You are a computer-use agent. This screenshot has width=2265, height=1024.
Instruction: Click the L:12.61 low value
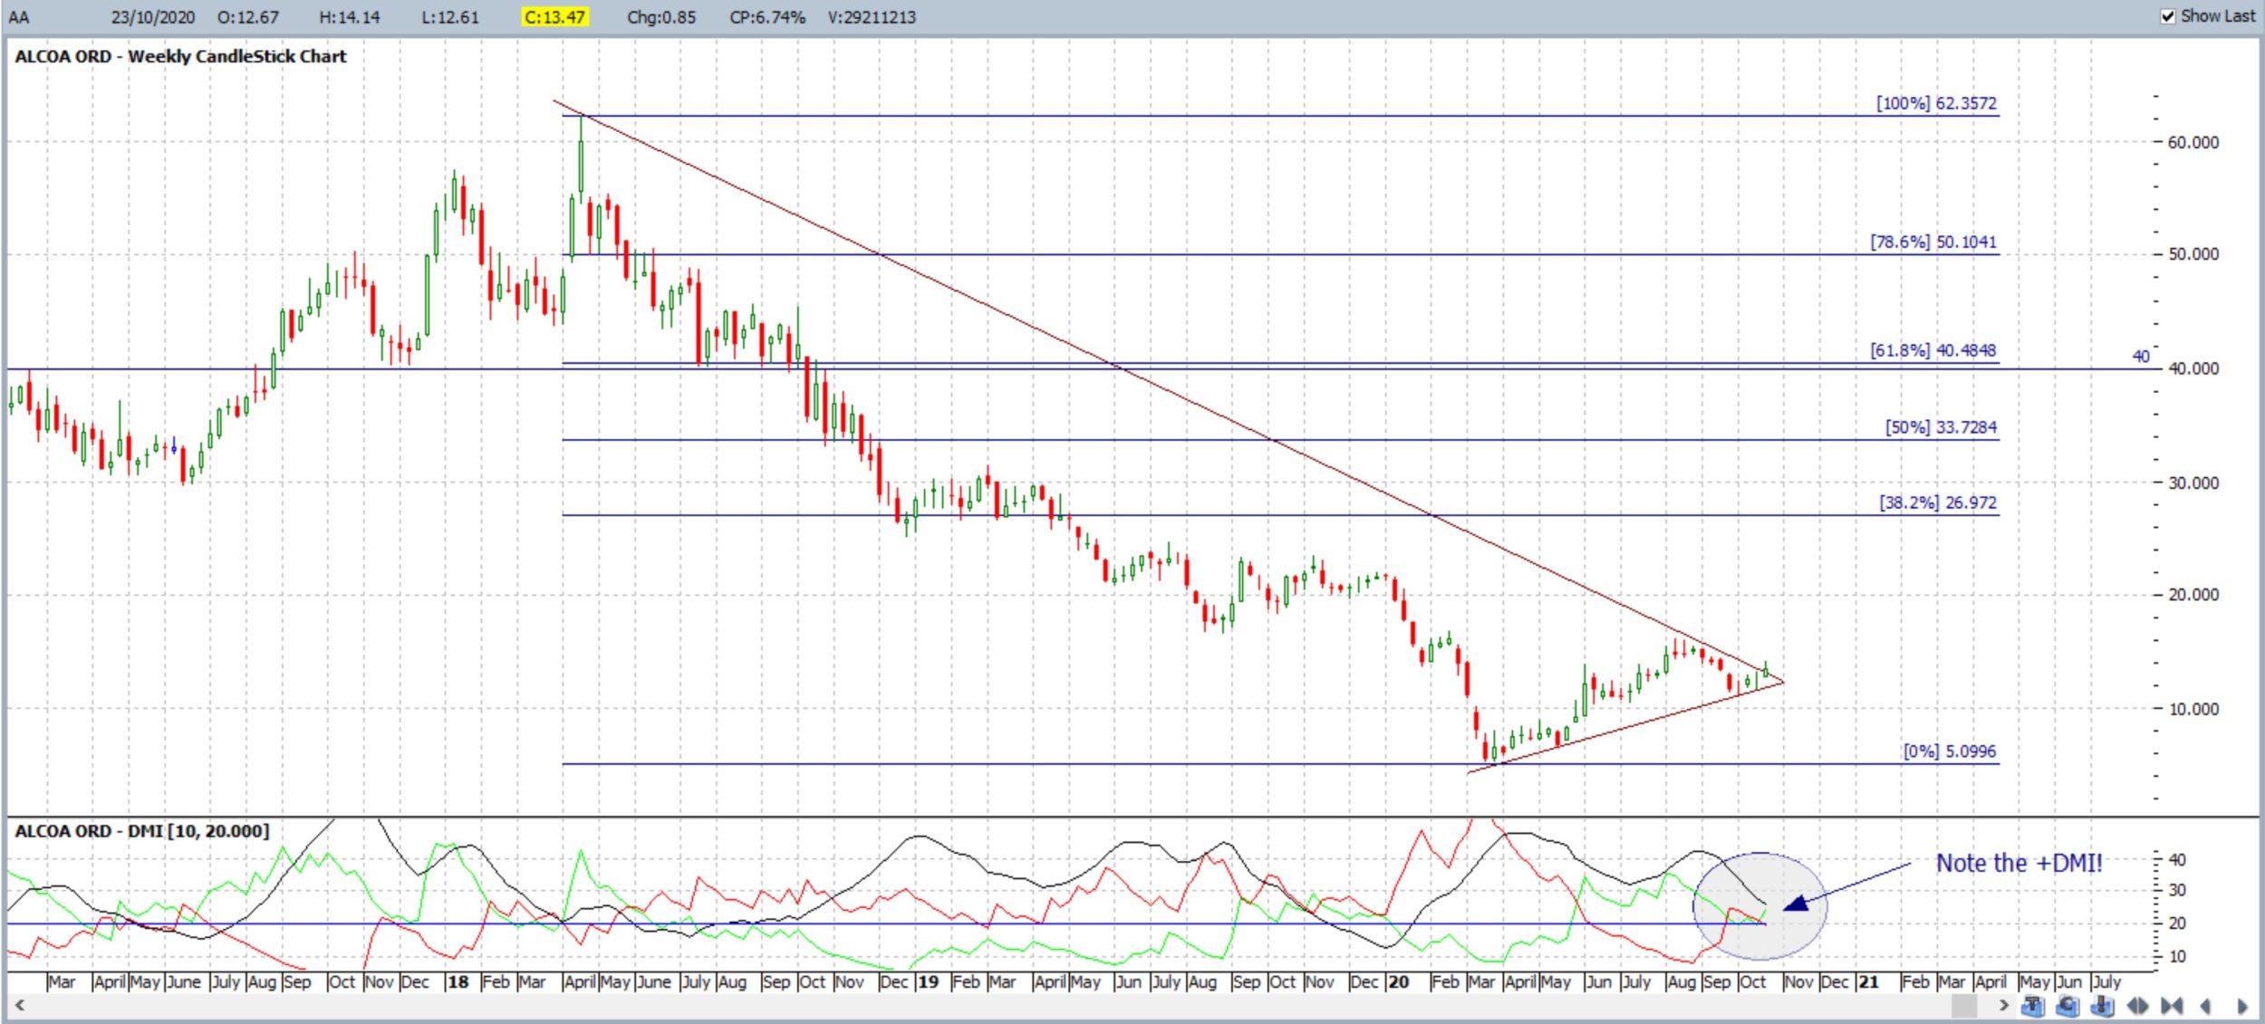(450, 17)
